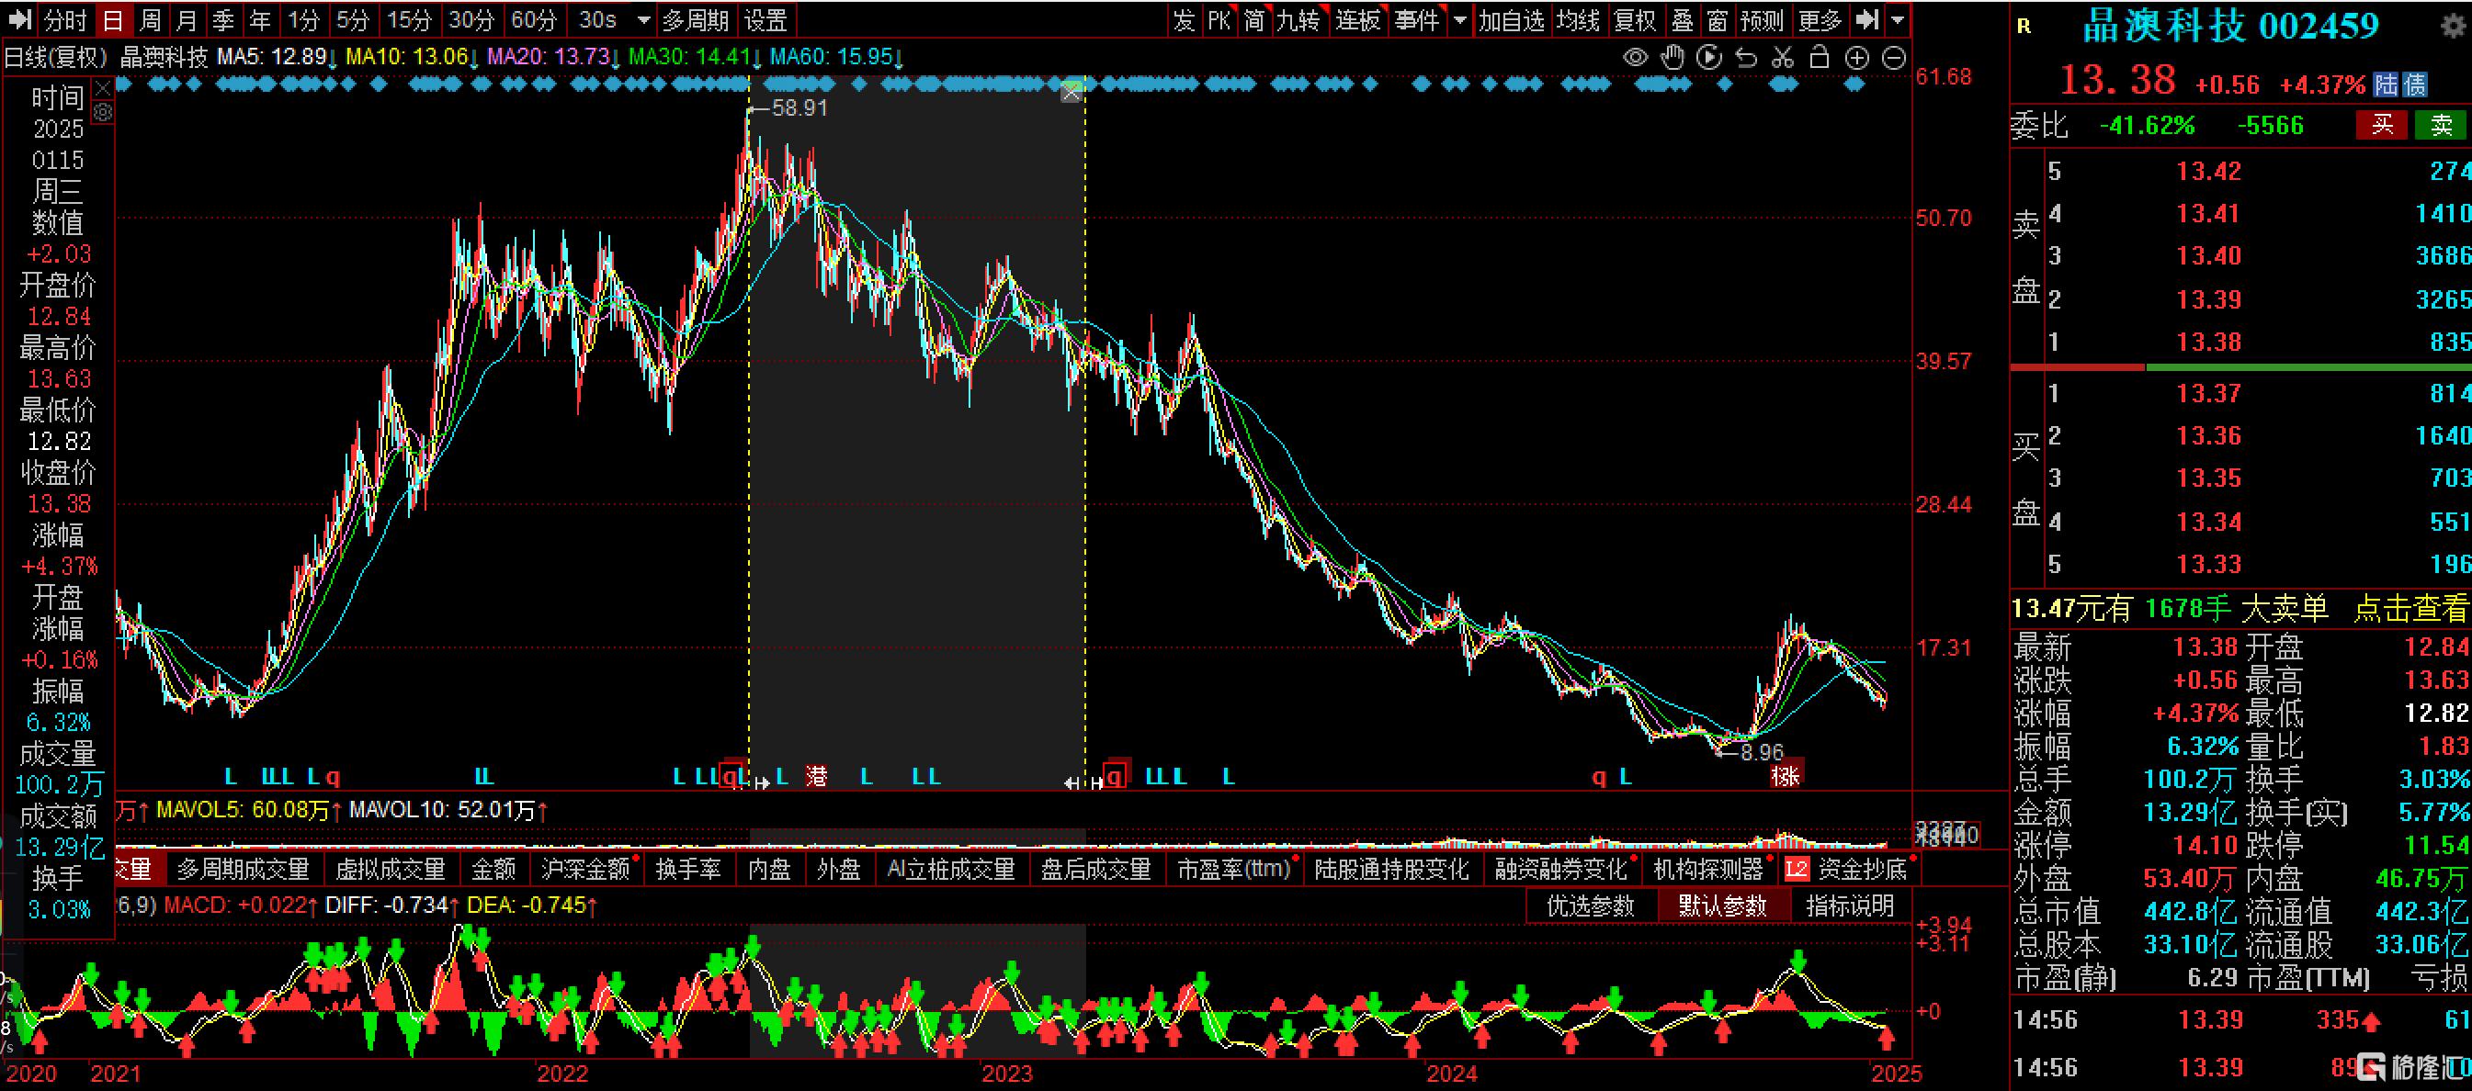
Task: Switch to the 60分 period
Action: pos(534,20)
